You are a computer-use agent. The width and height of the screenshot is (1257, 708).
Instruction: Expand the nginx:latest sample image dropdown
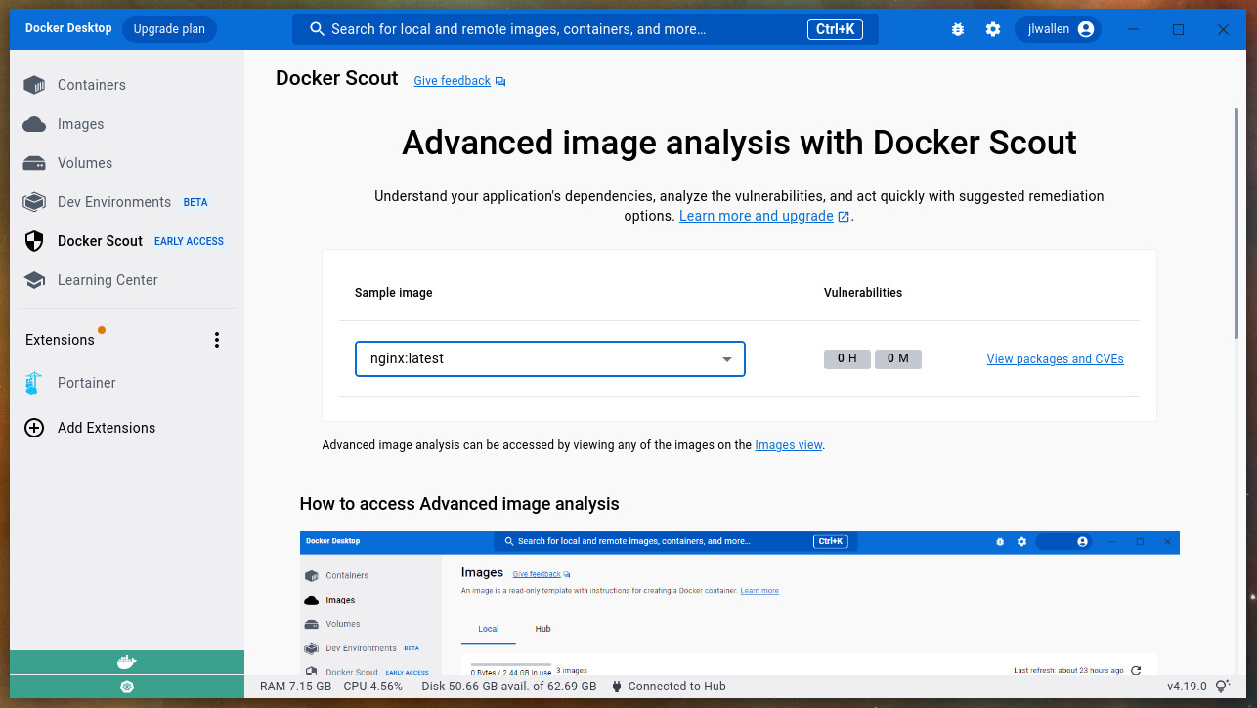[x=549, y=358]
